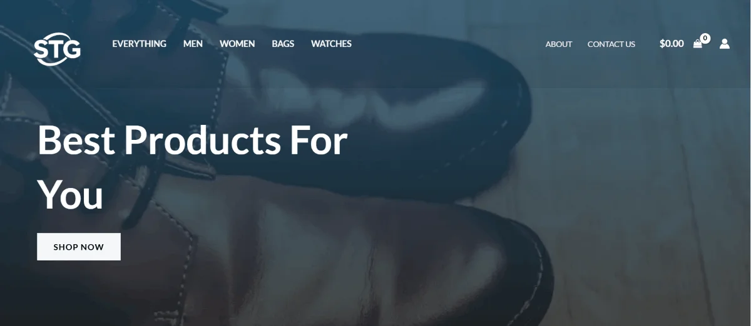751x326 pixels.
Task: Browse the BAGS category
Action: pyautogui.click(x=283, y=44)
